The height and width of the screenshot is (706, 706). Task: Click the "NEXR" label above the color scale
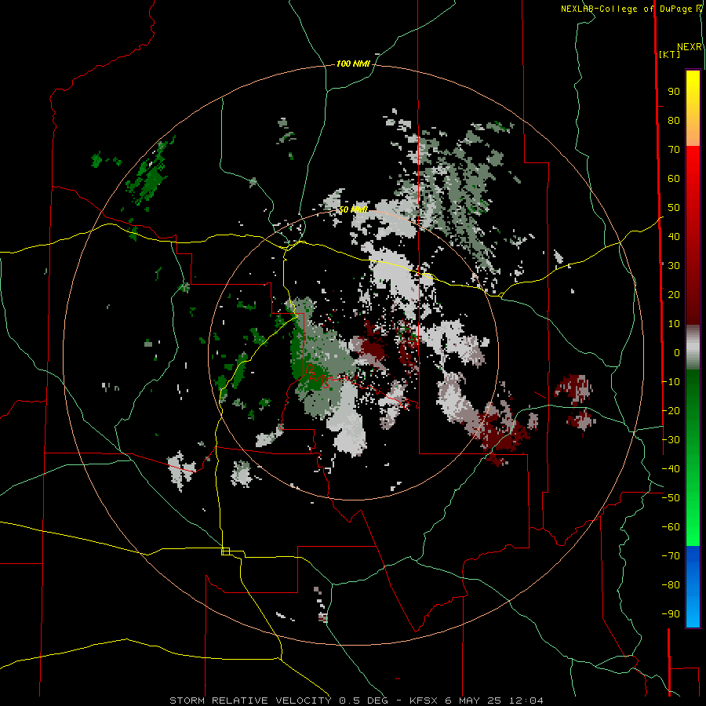click(690, 47)
